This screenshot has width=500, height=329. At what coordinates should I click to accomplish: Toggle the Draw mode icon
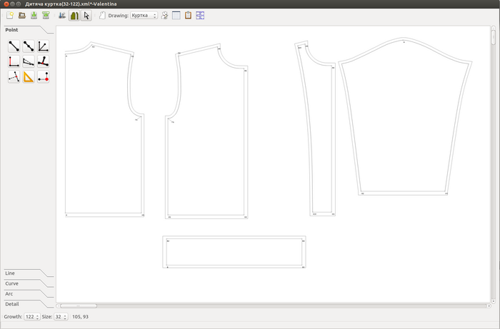click(61, 15)
